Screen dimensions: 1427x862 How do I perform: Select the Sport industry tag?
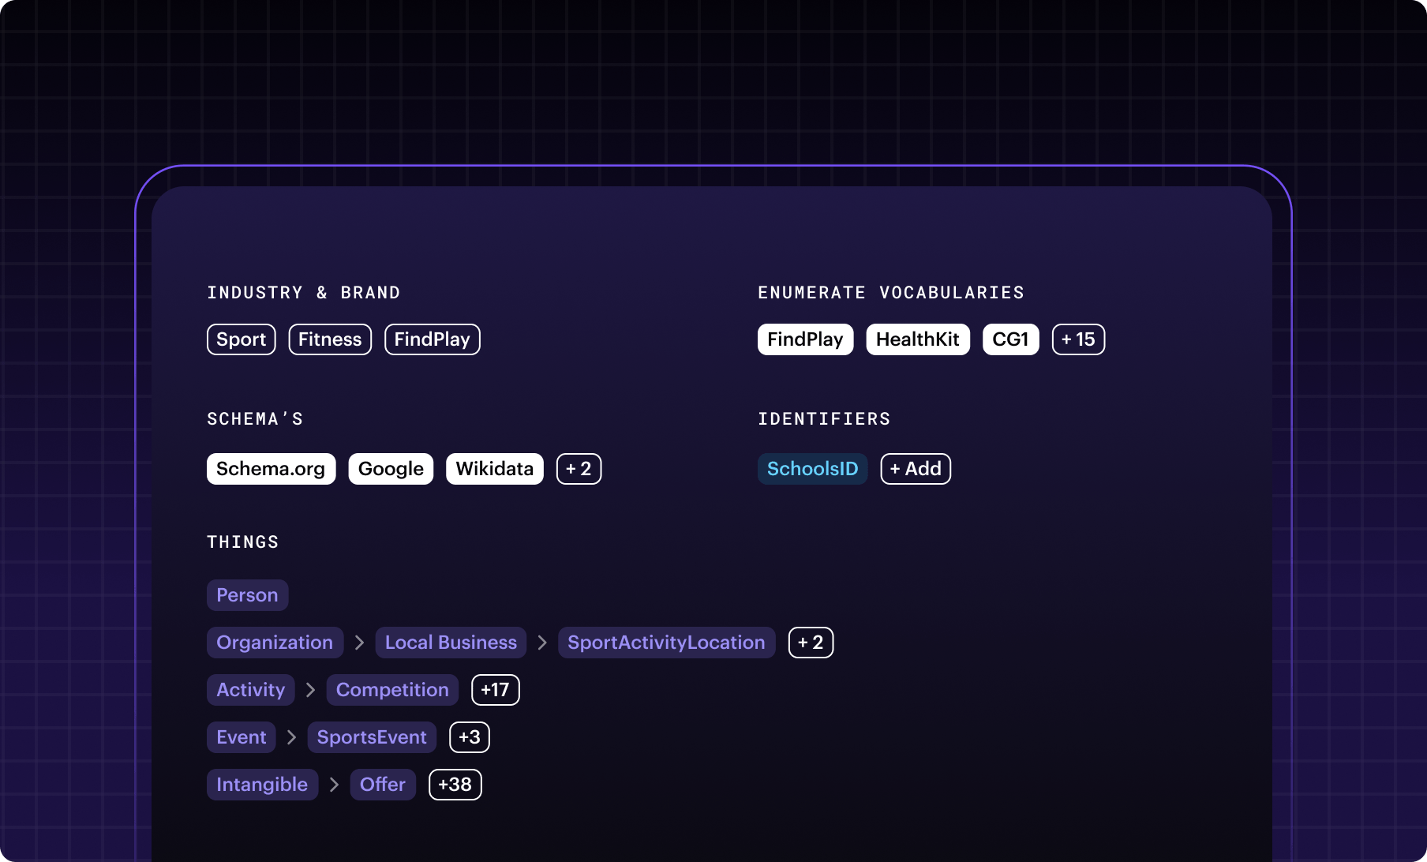(x=241, y=339)
